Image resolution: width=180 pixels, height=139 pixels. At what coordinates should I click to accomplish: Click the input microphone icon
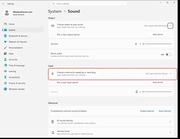click(x=53, y=73)
